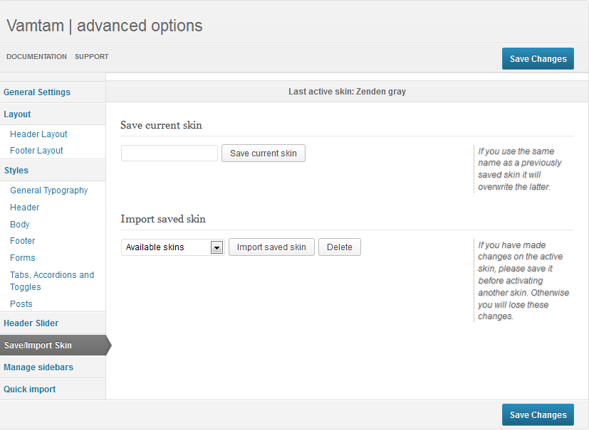Go to Header Layout options
Image resolution: width=589 pixels, height=430 pixels.
click(38, 134)
